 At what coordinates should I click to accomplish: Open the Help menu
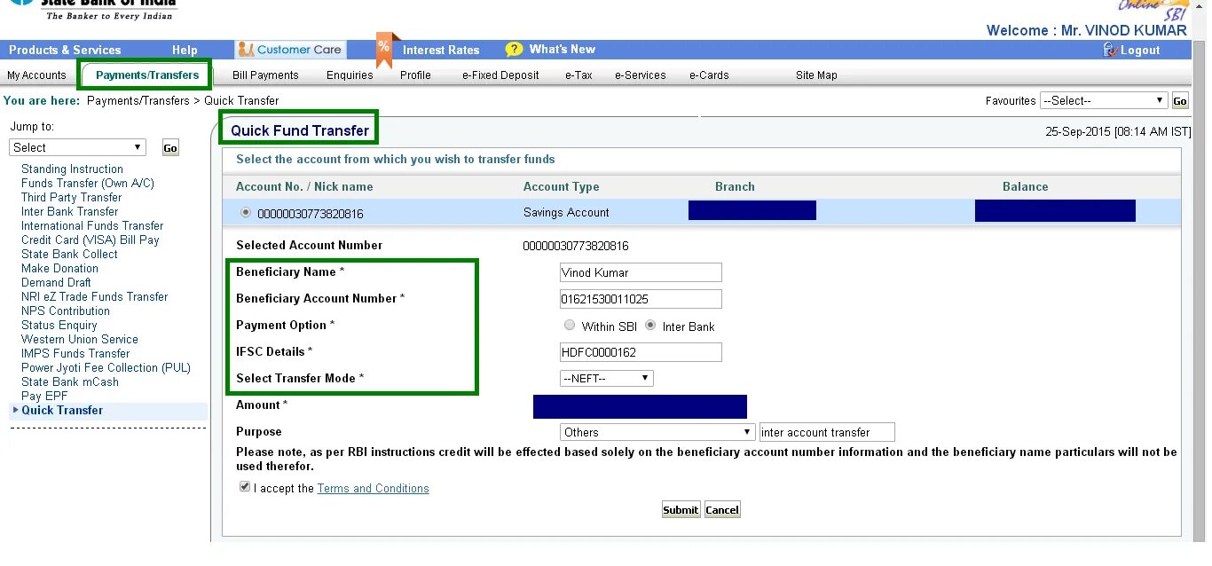tap(185, 50)
